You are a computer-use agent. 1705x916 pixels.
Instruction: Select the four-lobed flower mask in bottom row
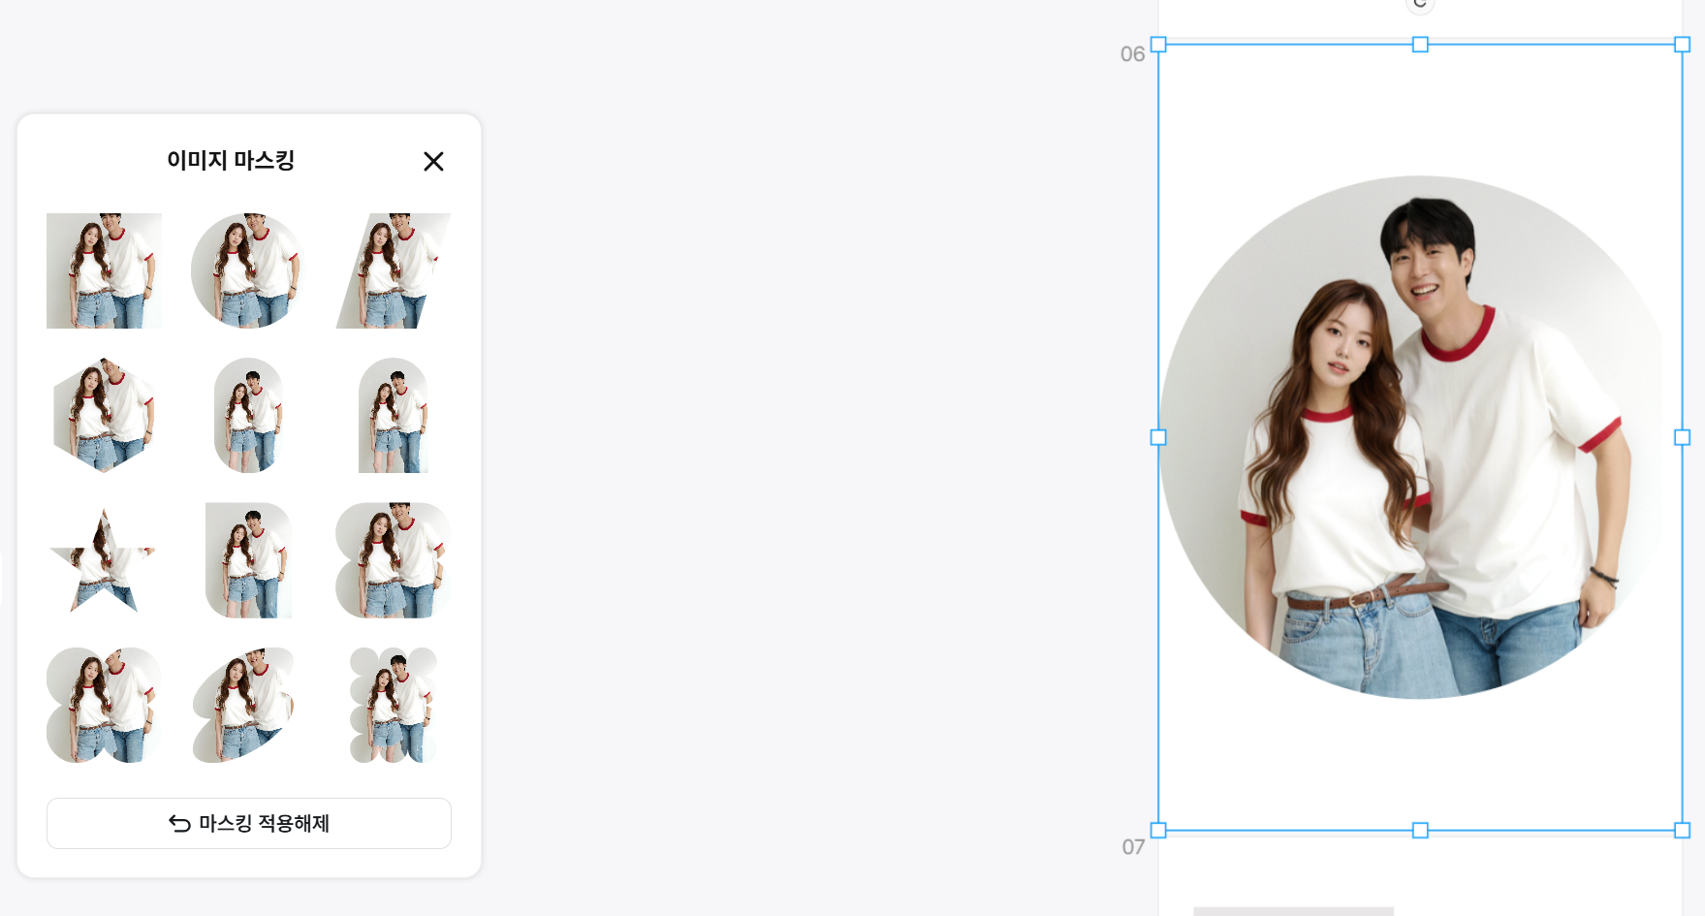pyautogui.click(x=104, y=705)
